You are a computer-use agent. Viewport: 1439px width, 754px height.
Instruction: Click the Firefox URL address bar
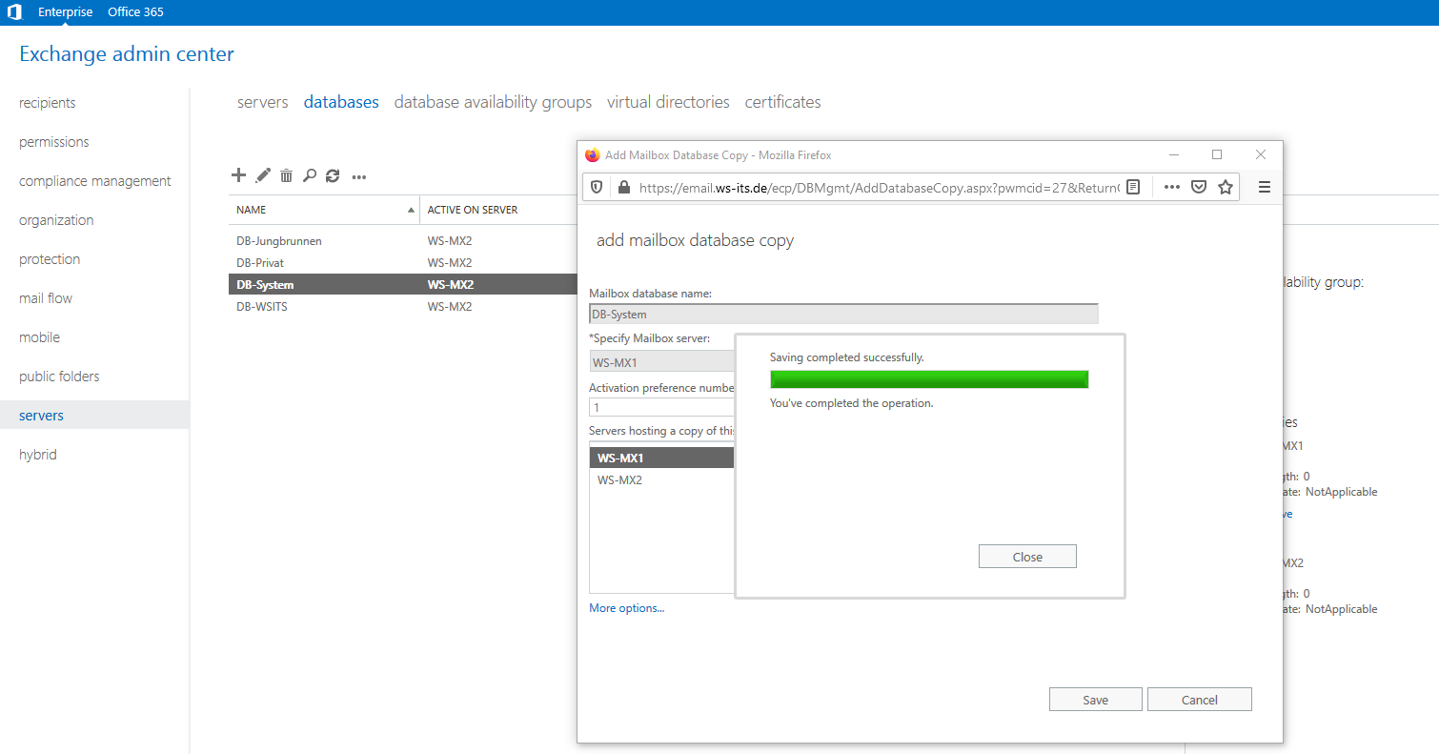point(879,188)
